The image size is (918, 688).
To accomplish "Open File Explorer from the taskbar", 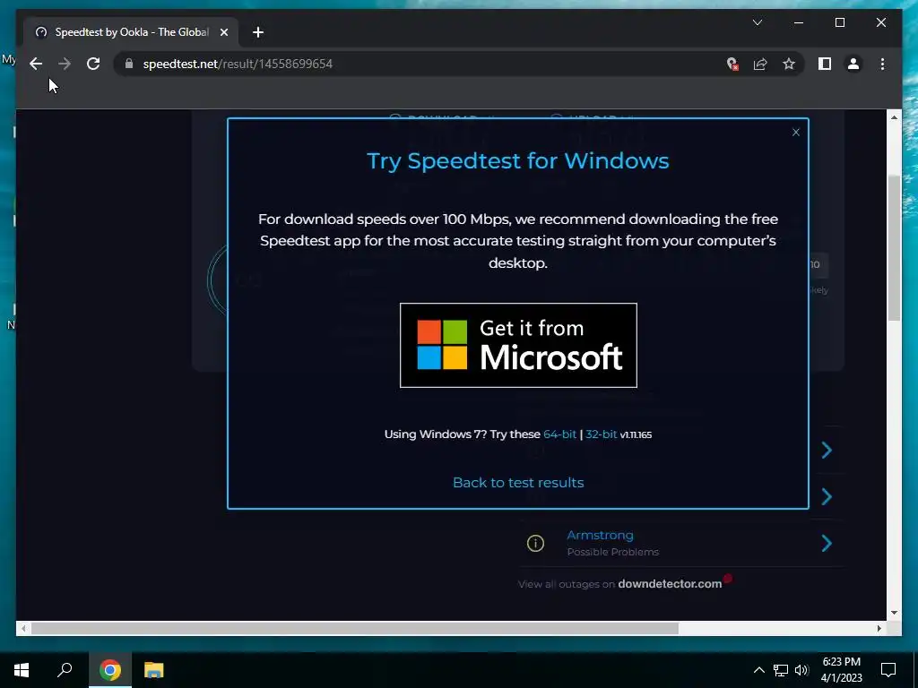I will pos(154,670).
